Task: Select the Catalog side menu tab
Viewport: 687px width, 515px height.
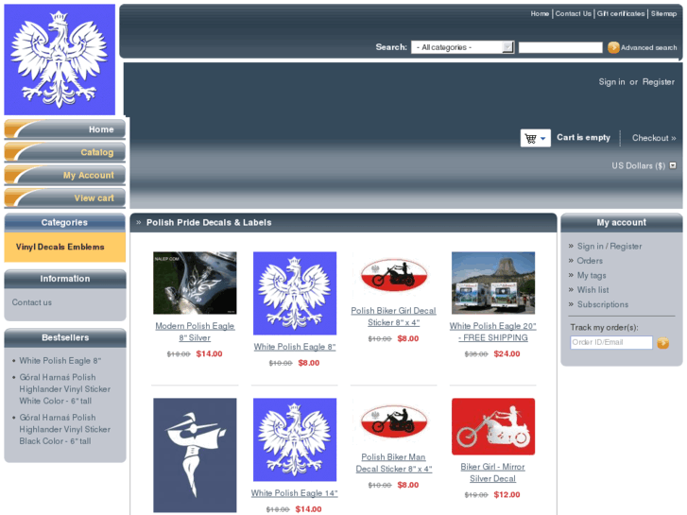Action: [65, 152]
